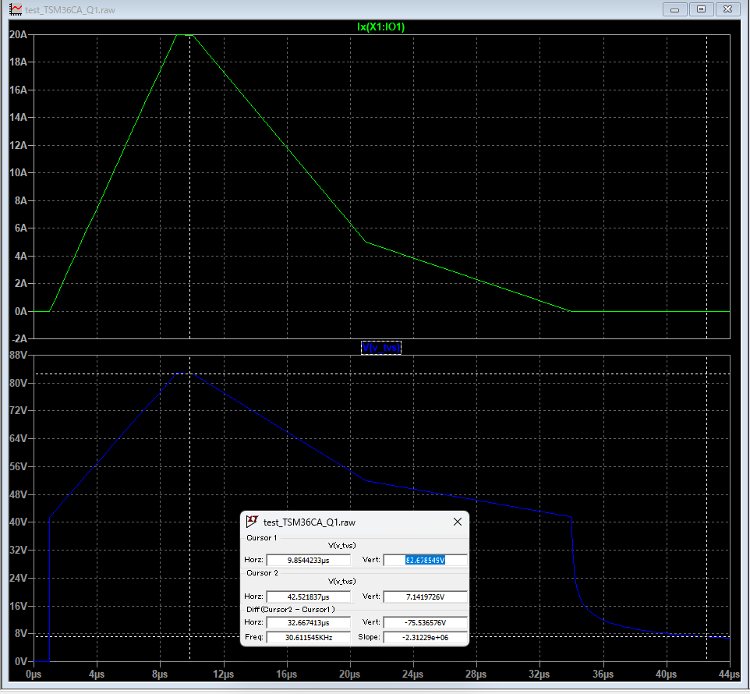Minimize the waveform viewer window
The height and width of the screenshot is (694, 750).
(x=675, y=9)
